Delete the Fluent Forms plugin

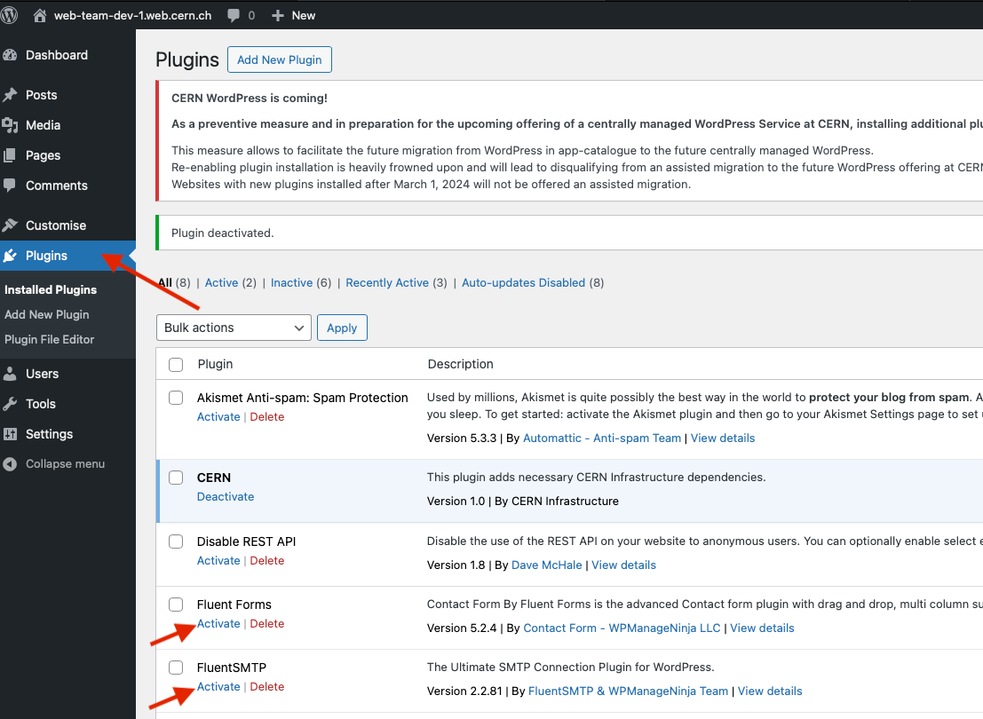[x=267, y=624]
